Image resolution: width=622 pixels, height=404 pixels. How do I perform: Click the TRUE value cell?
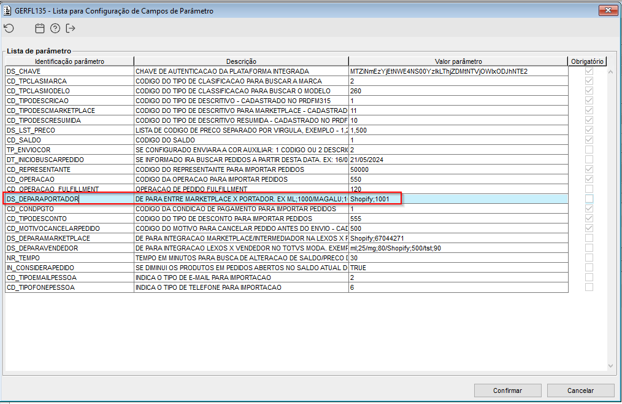tap(458, 268)
